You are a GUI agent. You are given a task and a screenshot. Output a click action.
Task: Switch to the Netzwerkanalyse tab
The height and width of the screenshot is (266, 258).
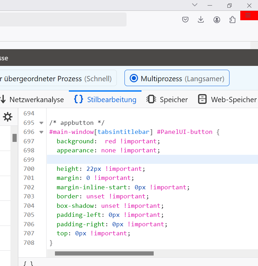coord(32,100)
